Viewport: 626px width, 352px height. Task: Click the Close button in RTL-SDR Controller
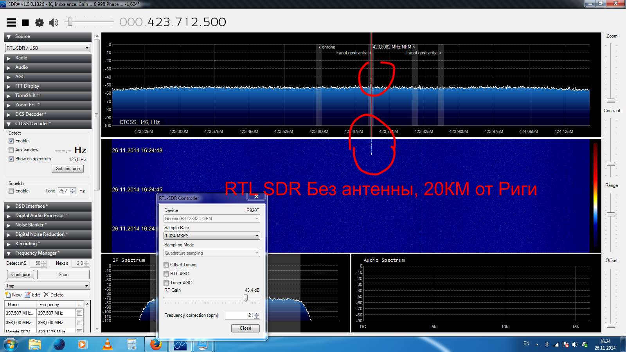pos(245,328)
